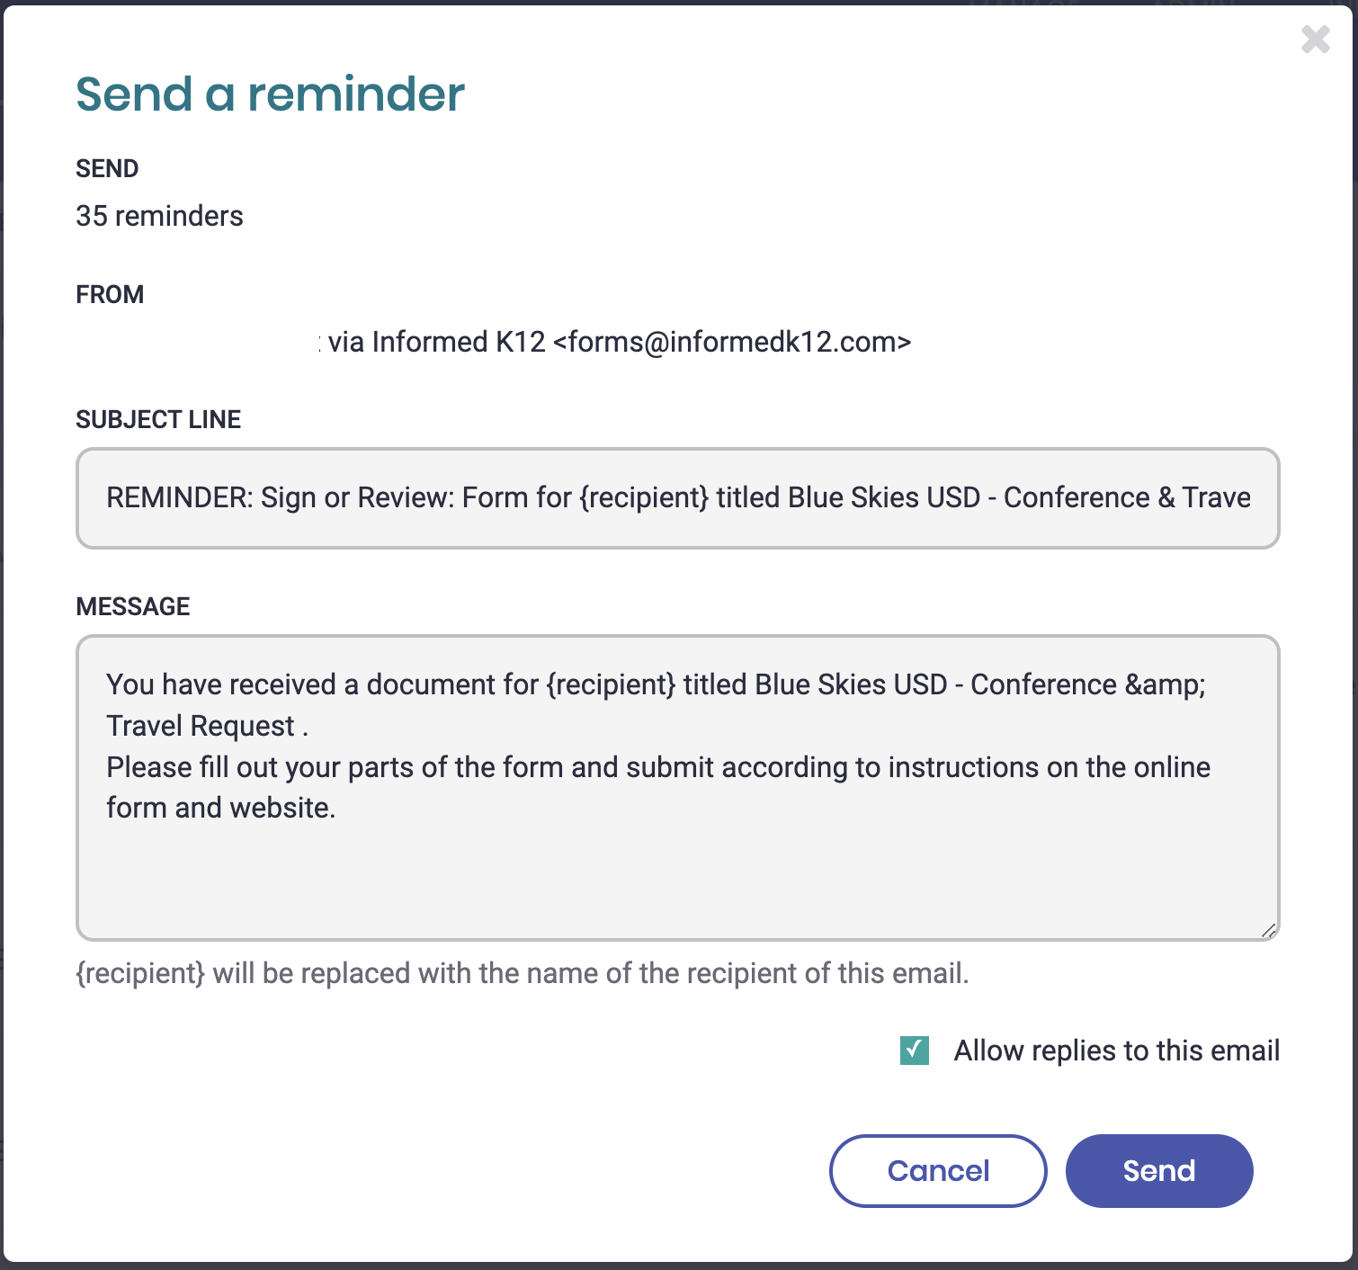The image size is (1358, 1270).
Task: Uncheck the Allow replies checkbox
Action: 915,1051
